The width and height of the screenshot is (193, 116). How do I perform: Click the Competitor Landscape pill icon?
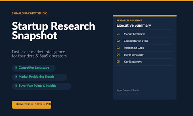(x=16, y=68)
